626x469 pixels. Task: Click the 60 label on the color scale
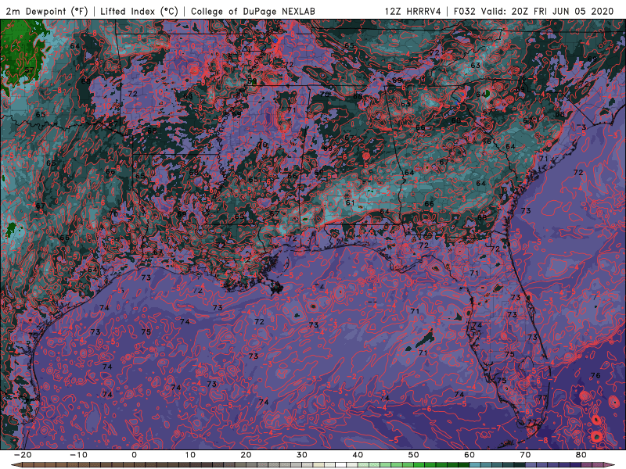[x=469, y=455]
